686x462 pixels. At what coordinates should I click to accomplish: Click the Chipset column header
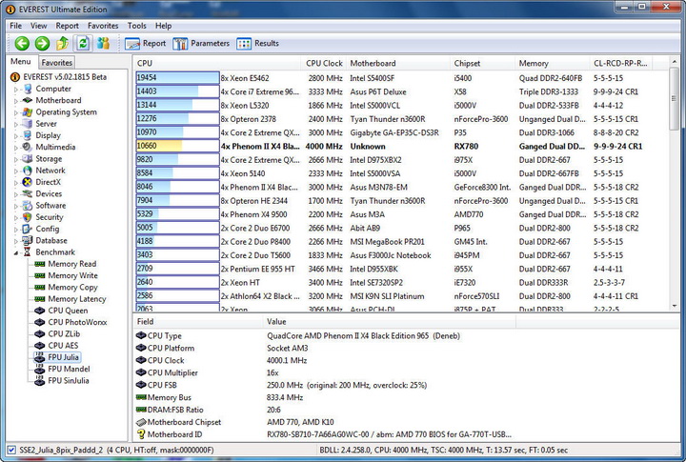click(x=482, y=63)
